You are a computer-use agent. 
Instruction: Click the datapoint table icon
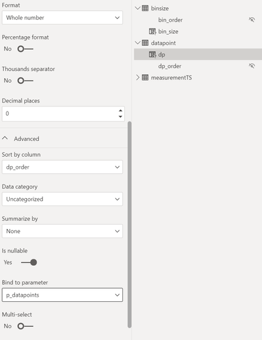145,43
